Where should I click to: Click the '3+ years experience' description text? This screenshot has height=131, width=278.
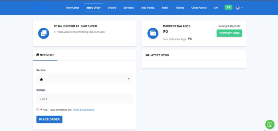point(80,32)
